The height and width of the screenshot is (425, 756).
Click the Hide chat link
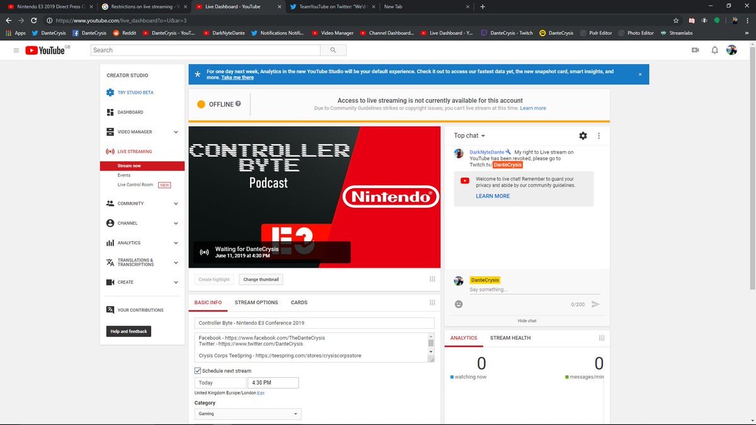coord(527,321)
